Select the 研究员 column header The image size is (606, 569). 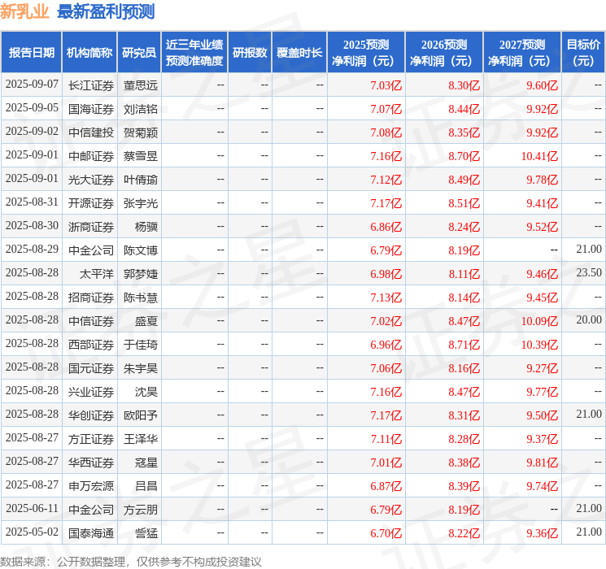139,53
